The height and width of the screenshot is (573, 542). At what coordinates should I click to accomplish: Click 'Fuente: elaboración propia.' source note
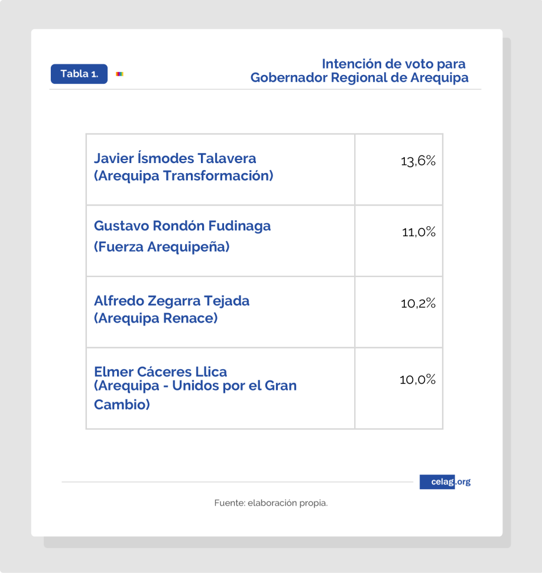click(271, 503)
